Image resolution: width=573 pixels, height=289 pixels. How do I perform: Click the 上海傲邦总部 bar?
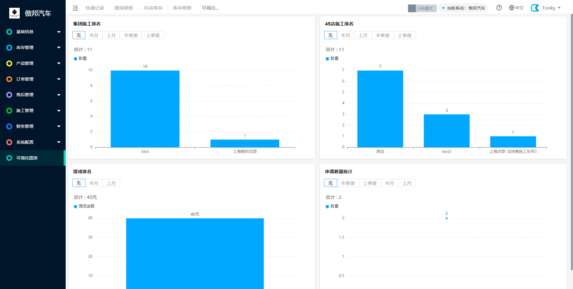tap(245, 143)
